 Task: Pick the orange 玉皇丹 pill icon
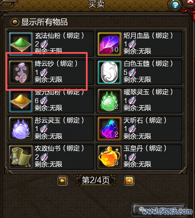(110, 157)
